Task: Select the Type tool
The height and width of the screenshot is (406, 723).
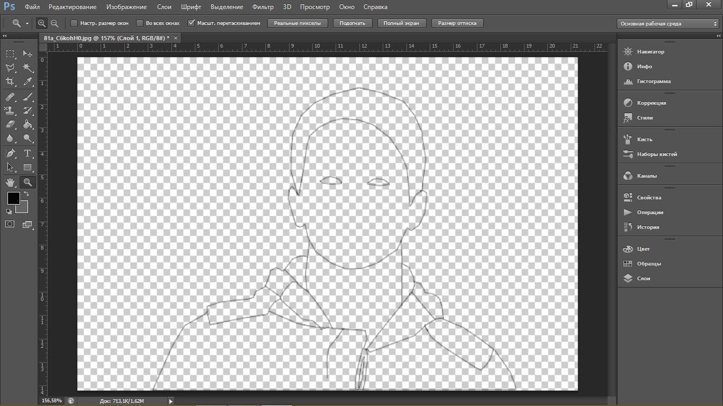Action: [x=28, y=154]
